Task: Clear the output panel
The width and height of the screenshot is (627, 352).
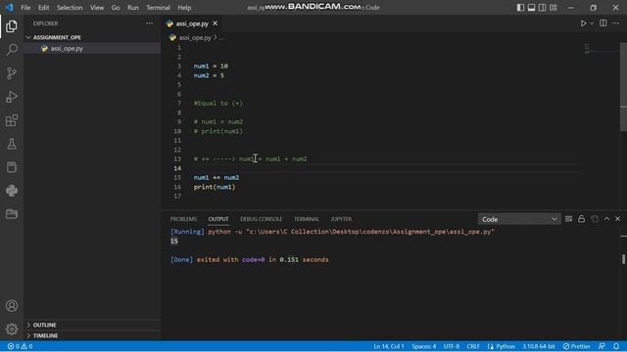Action: coord(568,219)
